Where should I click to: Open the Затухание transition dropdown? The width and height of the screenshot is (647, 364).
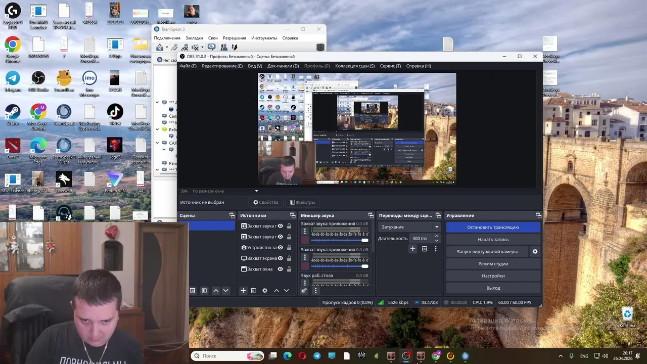(x=410, y=227)
